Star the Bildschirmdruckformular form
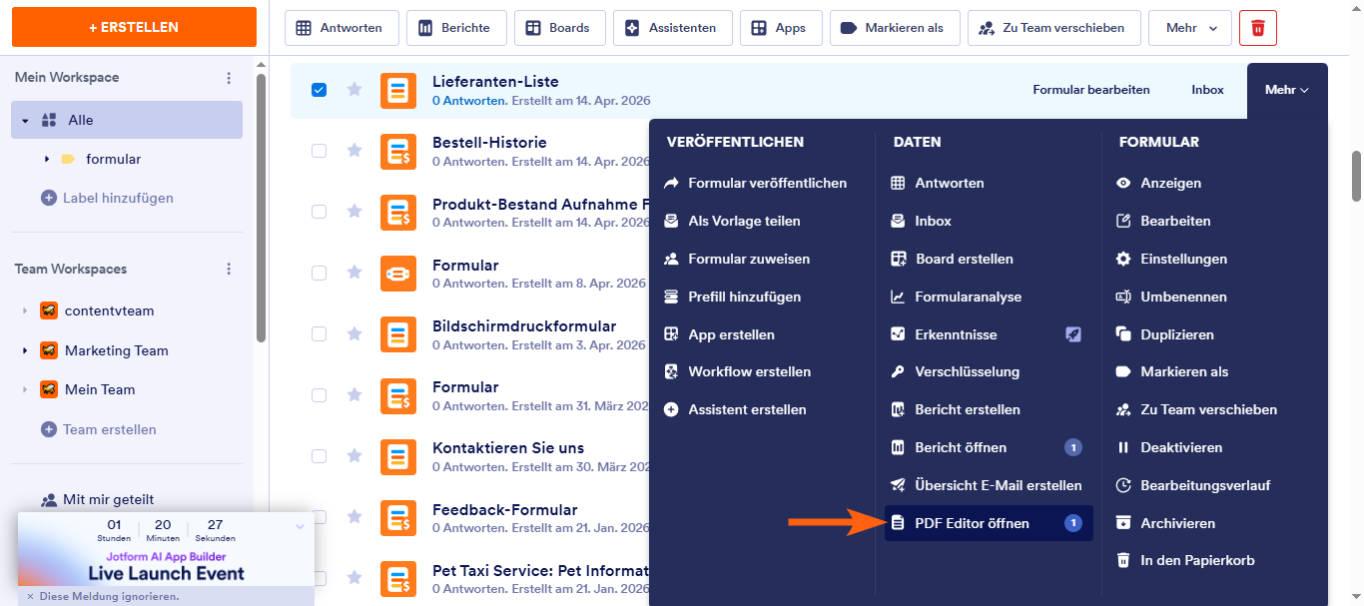 tap(353, 333)
